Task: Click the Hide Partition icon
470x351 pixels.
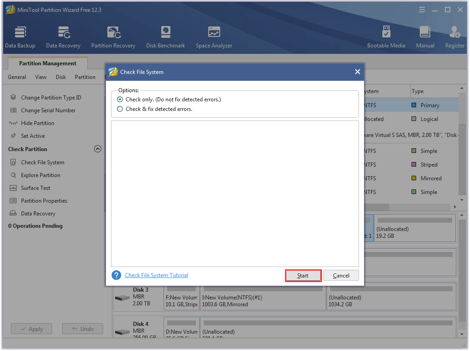Action: 13,123
